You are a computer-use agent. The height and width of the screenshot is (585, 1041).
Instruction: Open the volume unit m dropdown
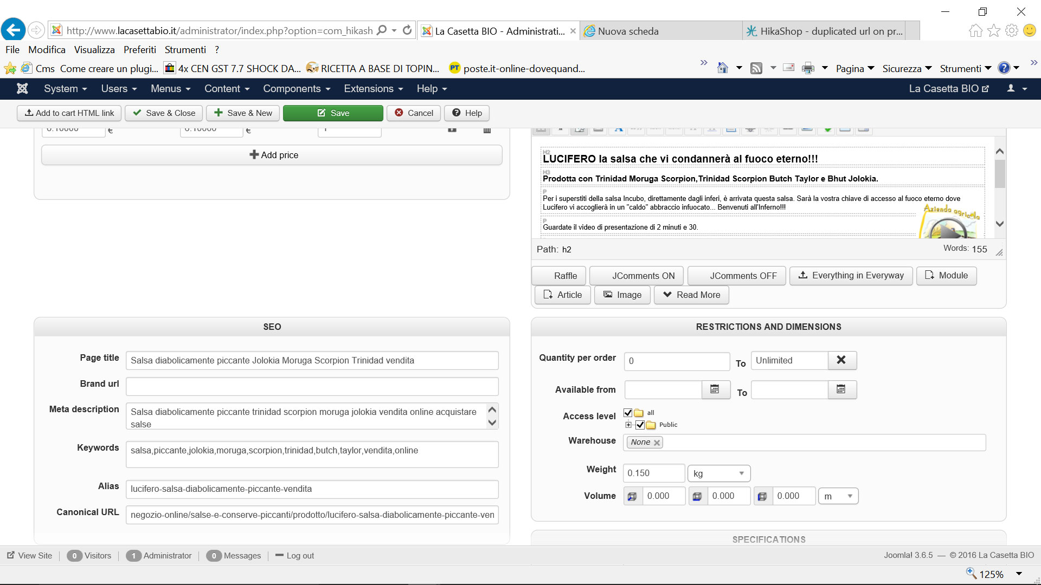click(838, 496)
